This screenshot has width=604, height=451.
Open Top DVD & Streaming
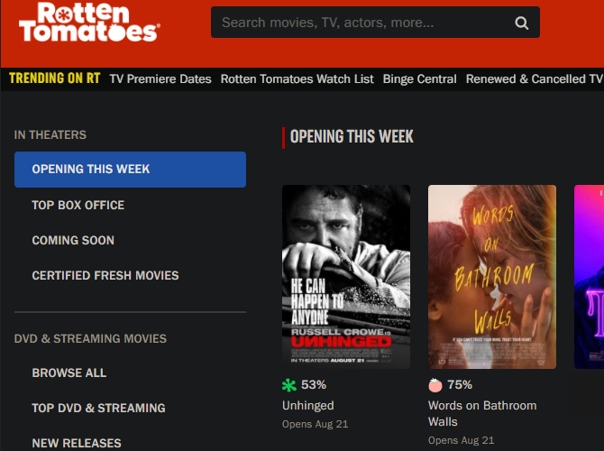(98, 408)
